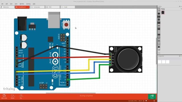182x102 pixels.
Task: Open the Code view tab
Action: point(68,7)
